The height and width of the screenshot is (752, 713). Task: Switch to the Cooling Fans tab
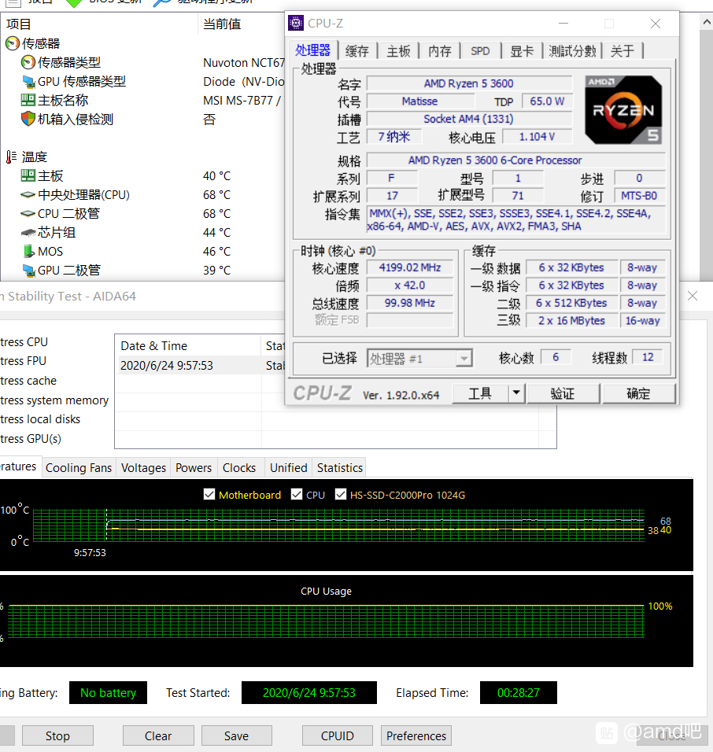(79, 467)
